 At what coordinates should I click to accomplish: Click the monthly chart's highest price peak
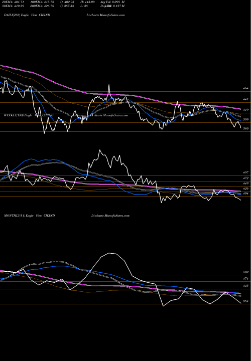click(109, 253)
